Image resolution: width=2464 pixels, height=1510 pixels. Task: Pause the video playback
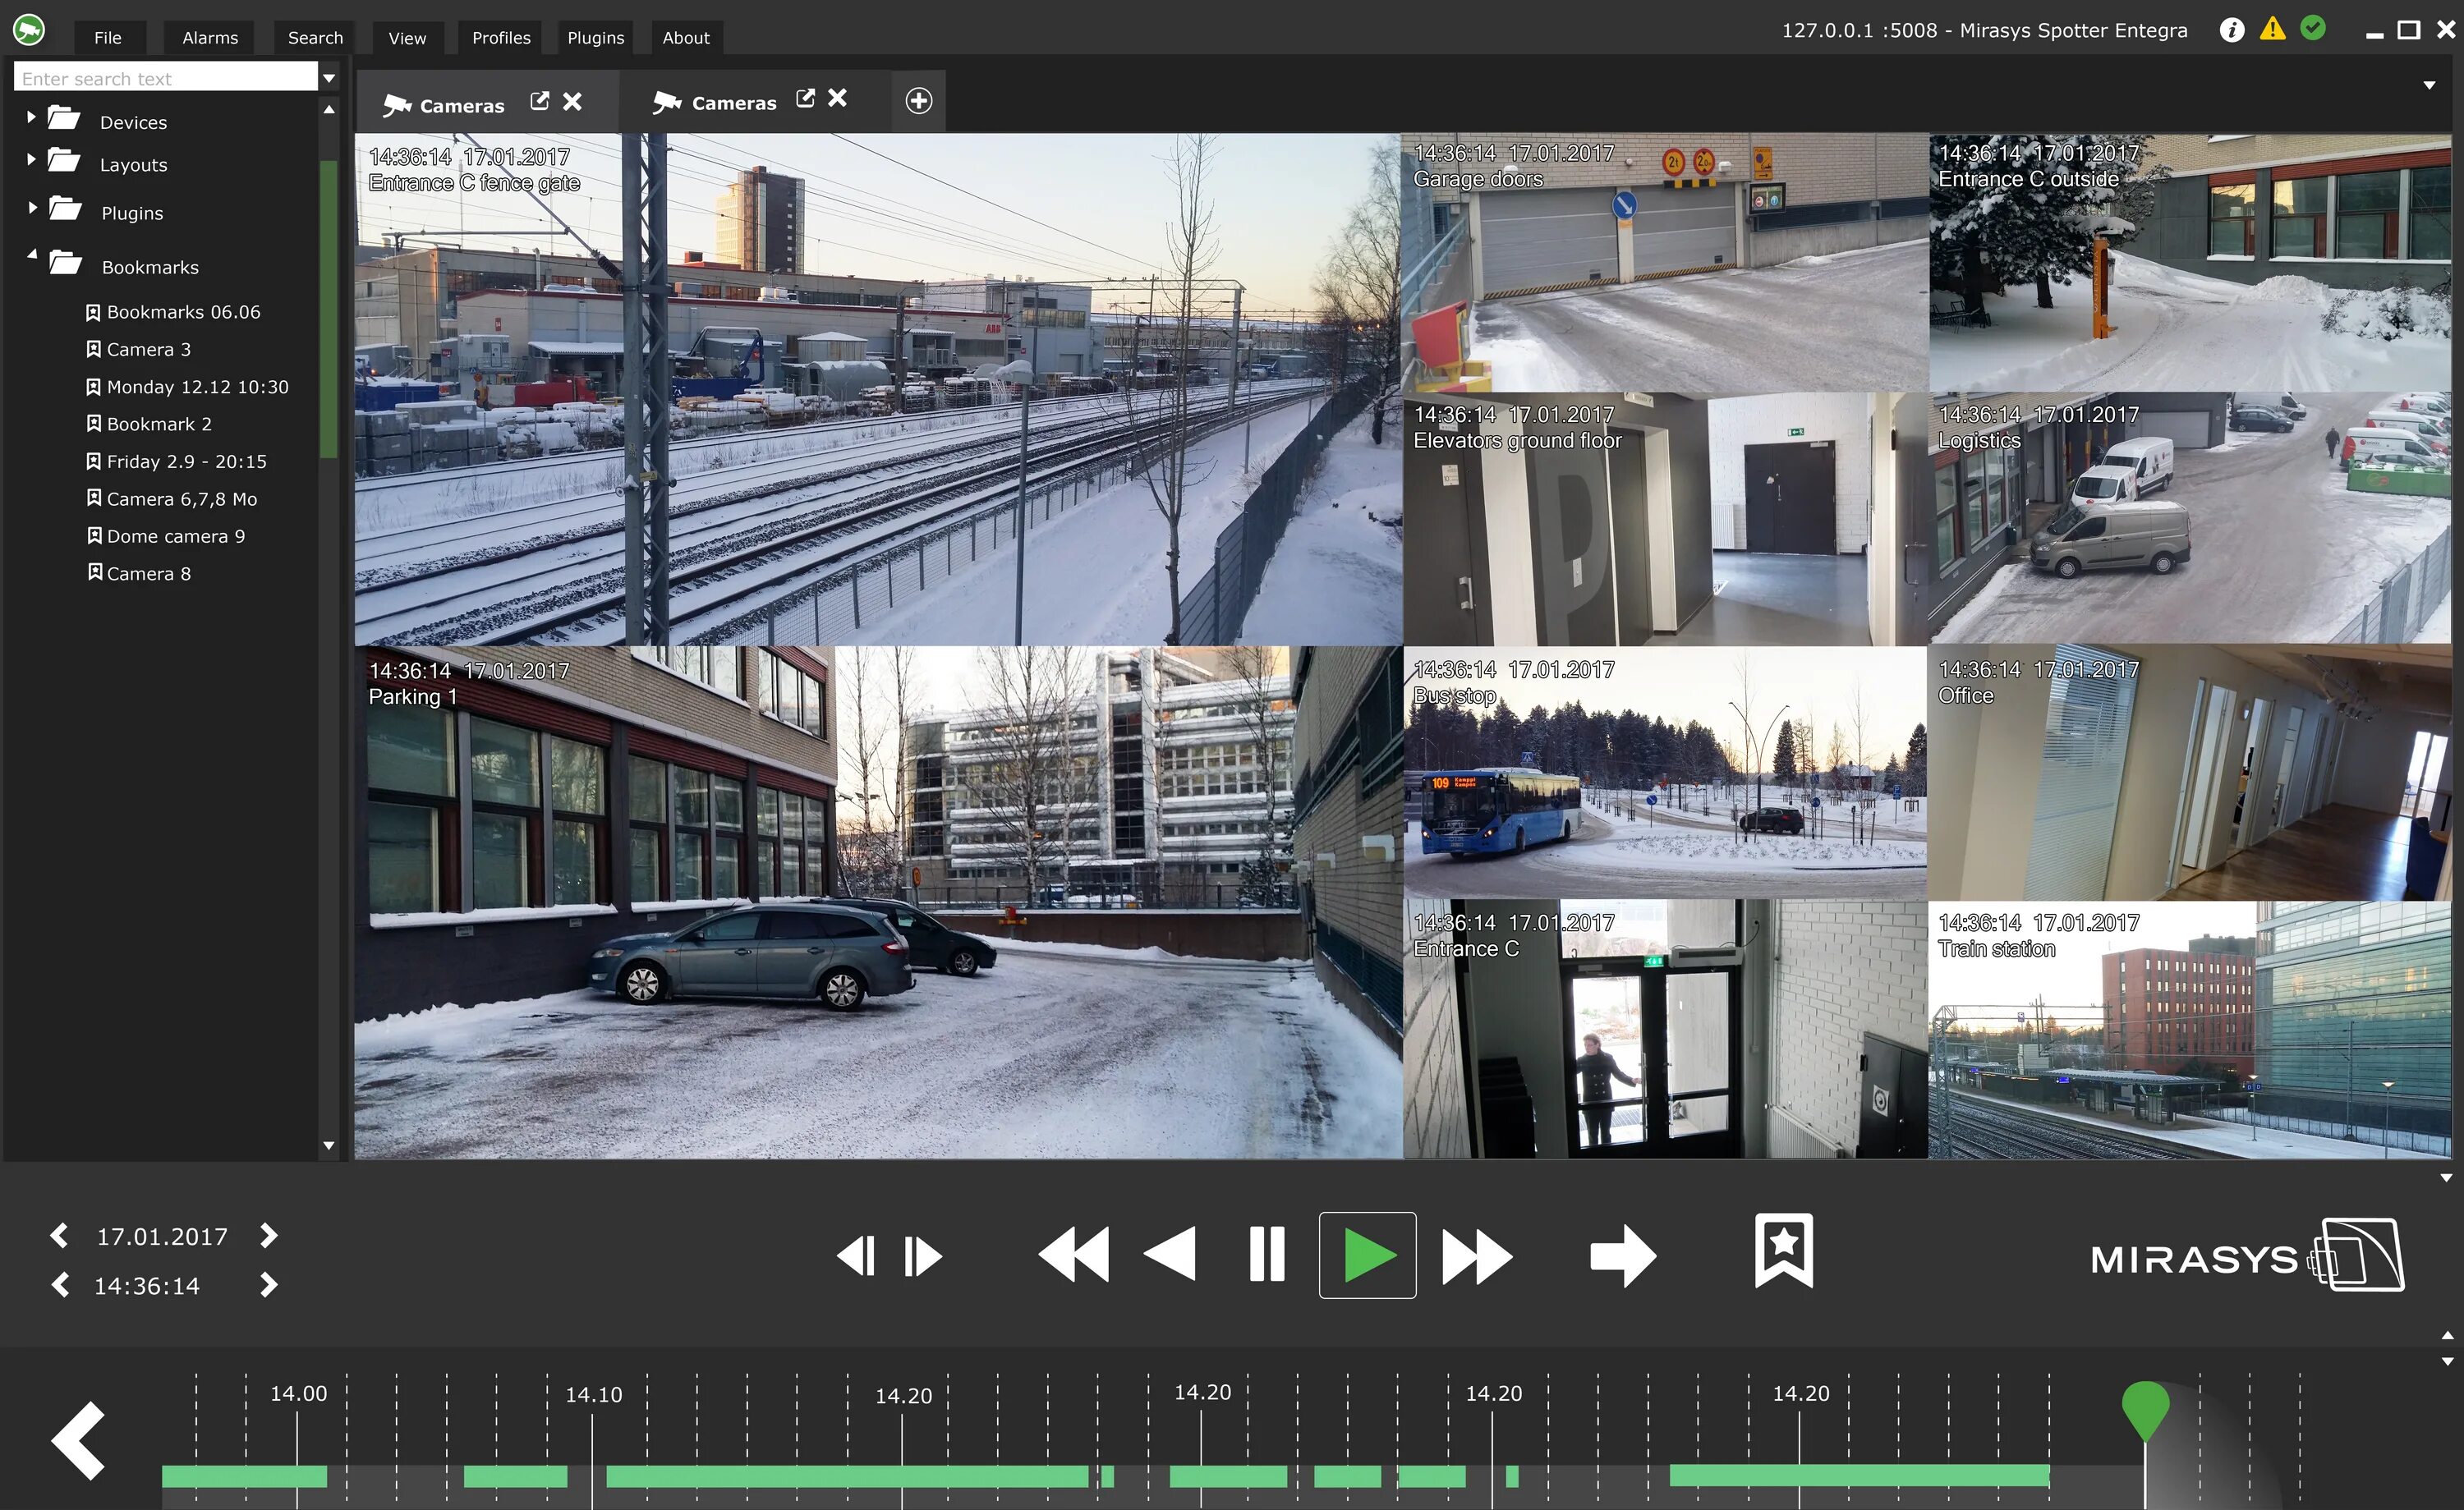pos(1266,1254)
